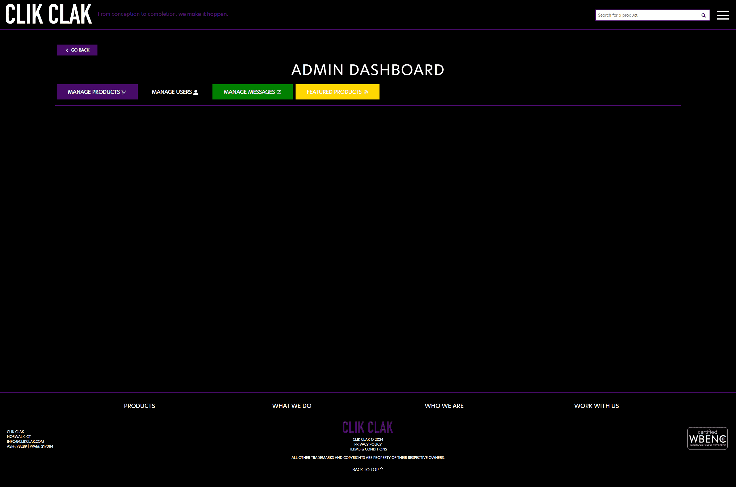The height and width of the screenshot is (487, 736).
Task: Open the Terms & Conditions link
Action: click(x=368, y=449)
